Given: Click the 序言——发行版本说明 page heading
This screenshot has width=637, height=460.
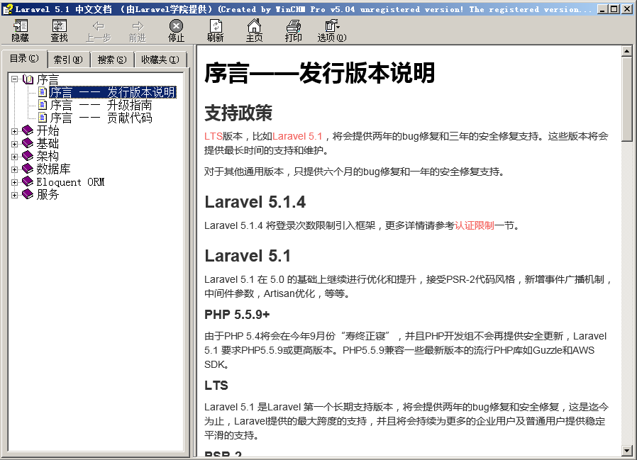Looking at the screenshot, I should tap(319, 73).
